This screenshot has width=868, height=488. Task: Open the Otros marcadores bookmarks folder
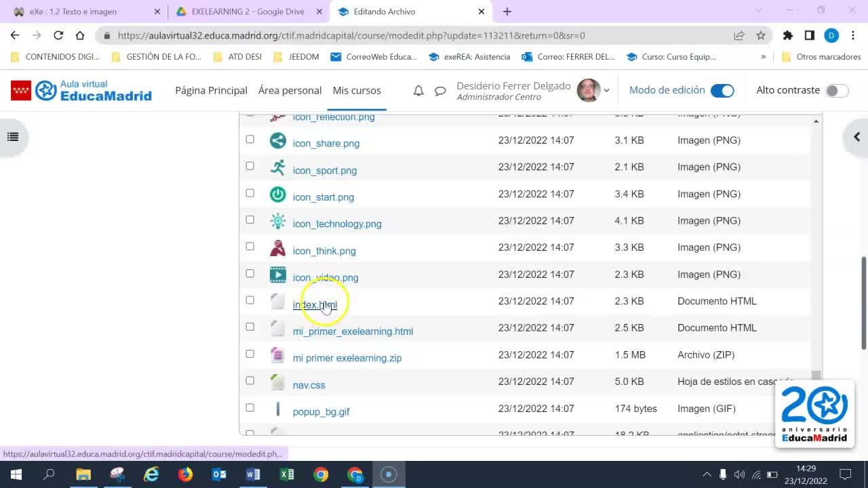(x=821, y=57)
